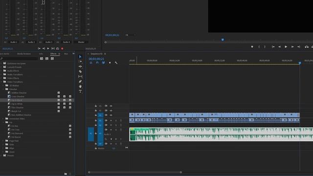Select the Track Select Forward tool
The width and height of the screenshot is (313, 176).
[80, 62]
